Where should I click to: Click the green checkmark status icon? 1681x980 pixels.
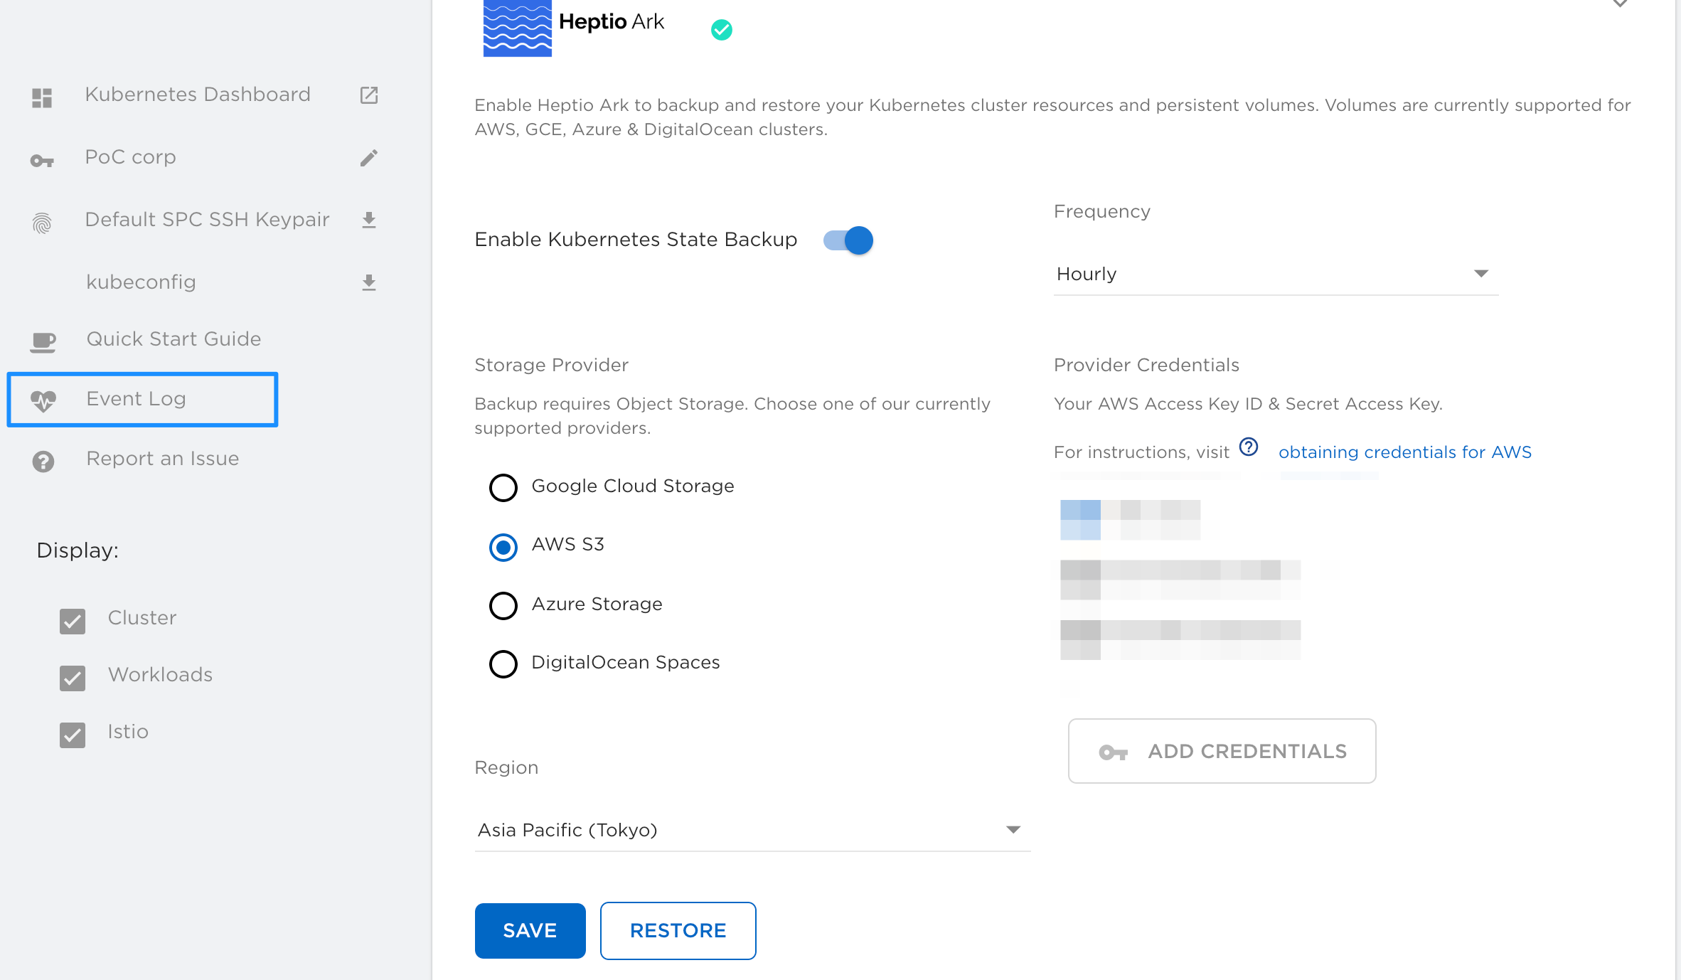pos(722,30)
